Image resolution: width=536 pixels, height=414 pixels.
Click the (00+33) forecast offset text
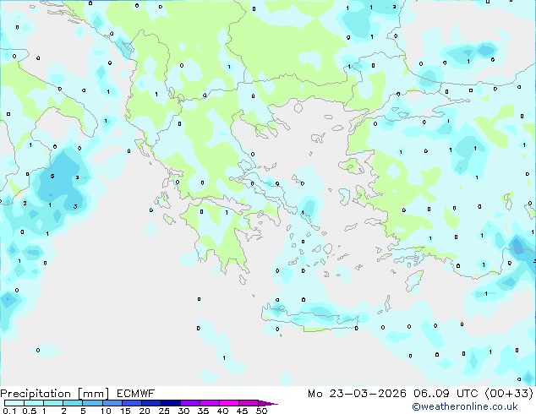(509, 394)
